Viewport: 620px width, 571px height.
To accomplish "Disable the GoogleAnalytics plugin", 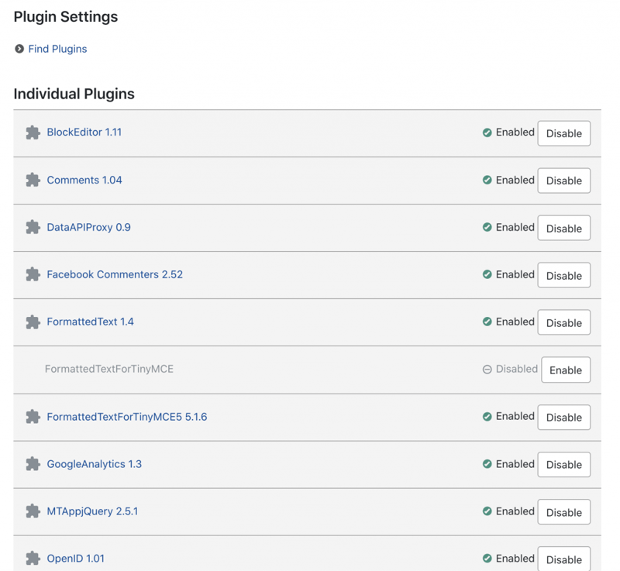I will pos(563,465).
